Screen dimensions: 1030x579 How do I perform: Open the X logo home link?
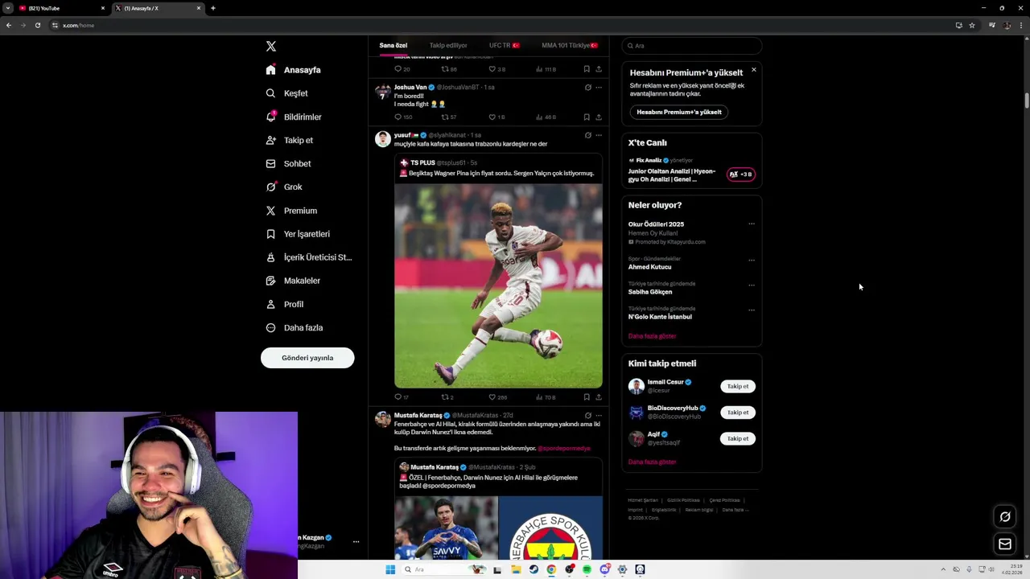[x=271, y=47]
